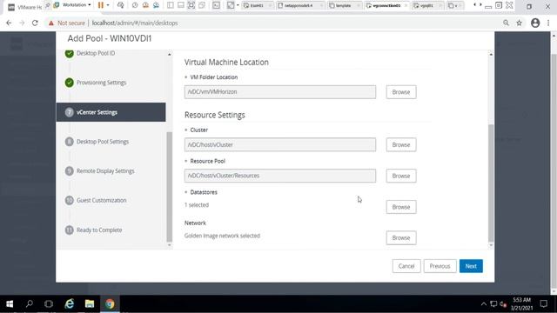Click the Resource Pool path field

tap(280, 176)
